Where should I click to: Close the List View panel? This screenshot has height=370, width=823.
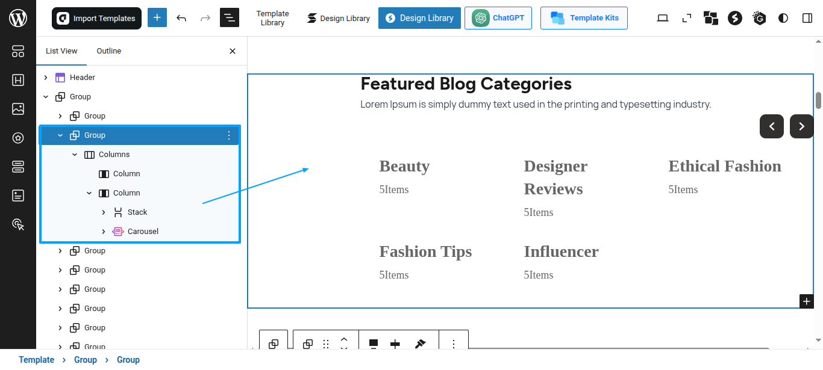point(233,51)
